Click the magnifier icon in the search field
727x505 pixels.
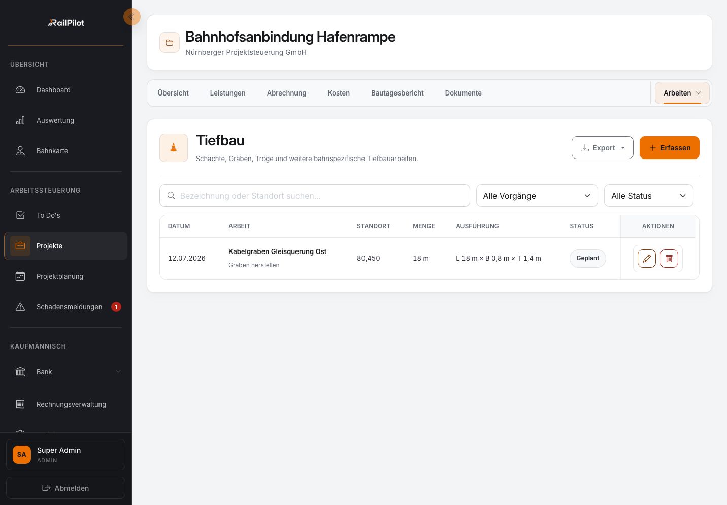(x=171, y=196)
